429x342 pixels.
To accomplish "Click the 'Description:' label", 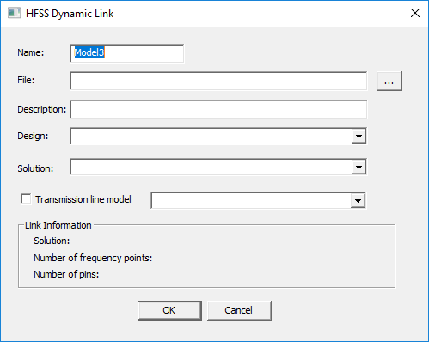I will [42, 109].
